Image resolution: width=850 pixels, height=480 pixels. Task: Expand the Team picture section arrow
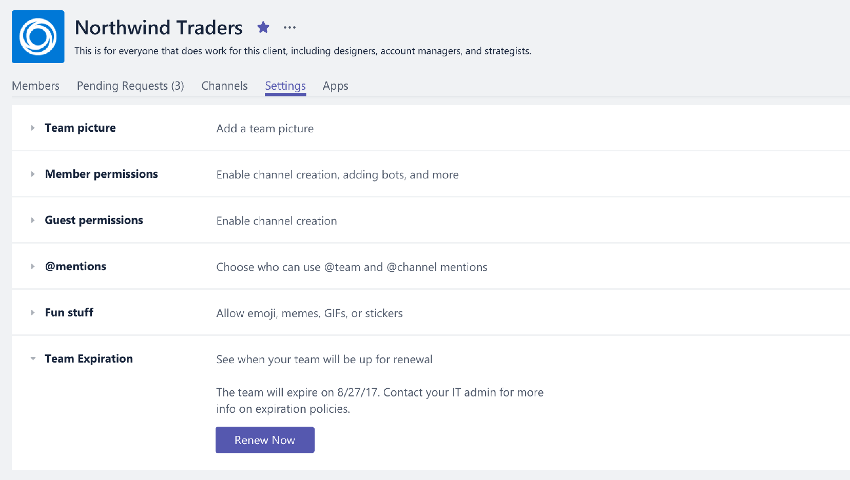(33, 128)
